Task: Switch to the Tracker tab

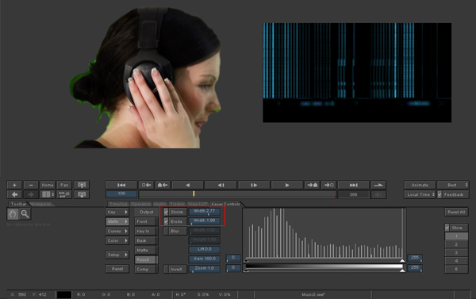Action: point(177,204)
